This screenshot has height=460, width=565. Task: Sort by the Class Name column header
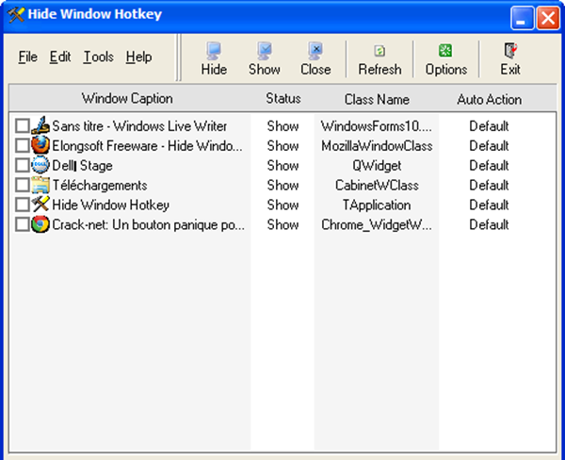tap(377, 98)
